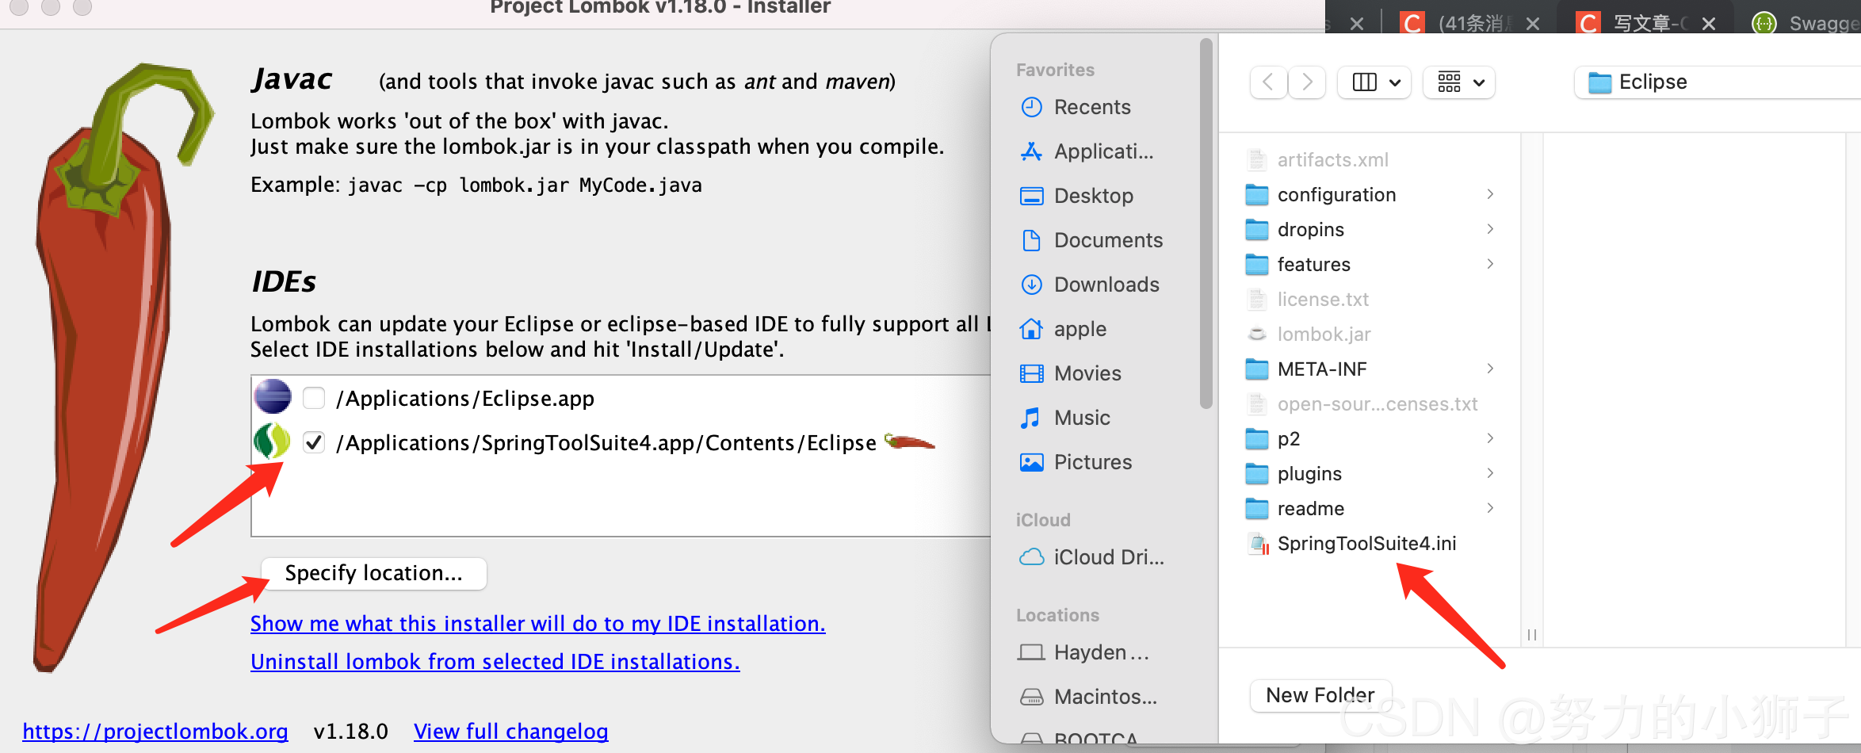The height and width of the screenshot is (753, 1861).
Task: Expand the dropins folder chevron
Action: coord(1490,229)
